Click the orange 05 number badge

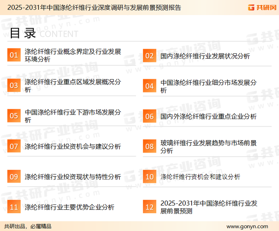[14, 115]
